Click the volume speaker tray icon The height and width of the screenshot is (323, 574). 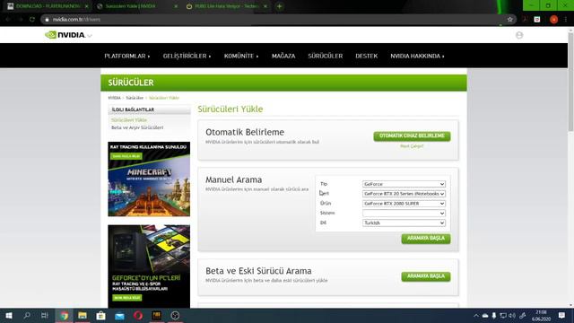[x=512, y=316]
